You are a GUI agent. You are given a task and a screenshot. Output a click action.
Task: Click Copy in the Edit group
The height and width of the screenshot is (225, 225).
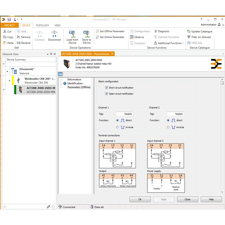8,37
